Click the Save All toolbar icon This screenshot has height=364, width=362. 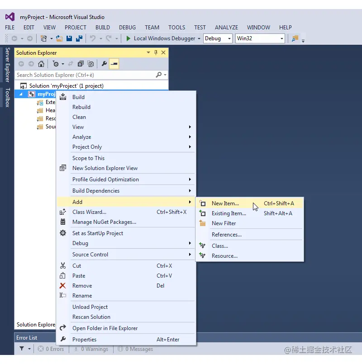point(79,38)
